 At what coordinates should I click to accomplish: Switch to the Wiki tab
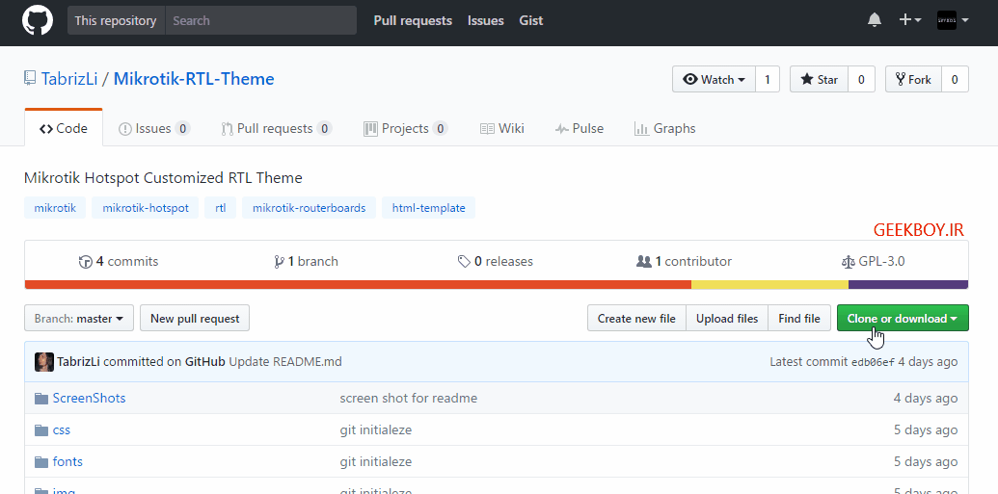click(502, 128)
